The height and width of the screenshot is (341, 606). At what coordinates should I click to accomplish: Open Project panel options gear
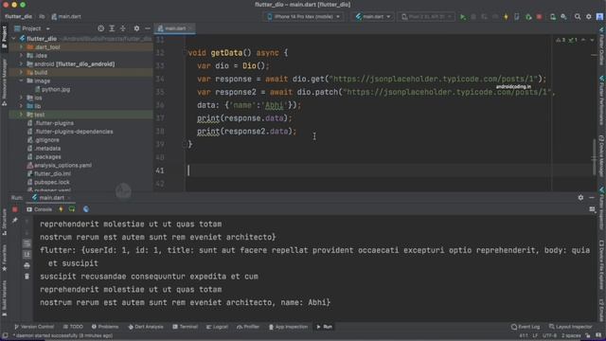tap(136, 28)
